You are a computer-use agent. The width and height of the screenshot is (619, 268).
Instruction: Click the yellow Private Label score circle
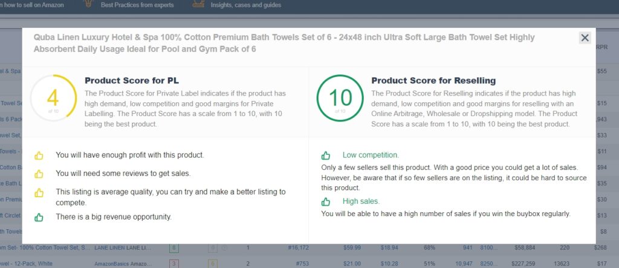pyautogui.click(x=52, y=99)
